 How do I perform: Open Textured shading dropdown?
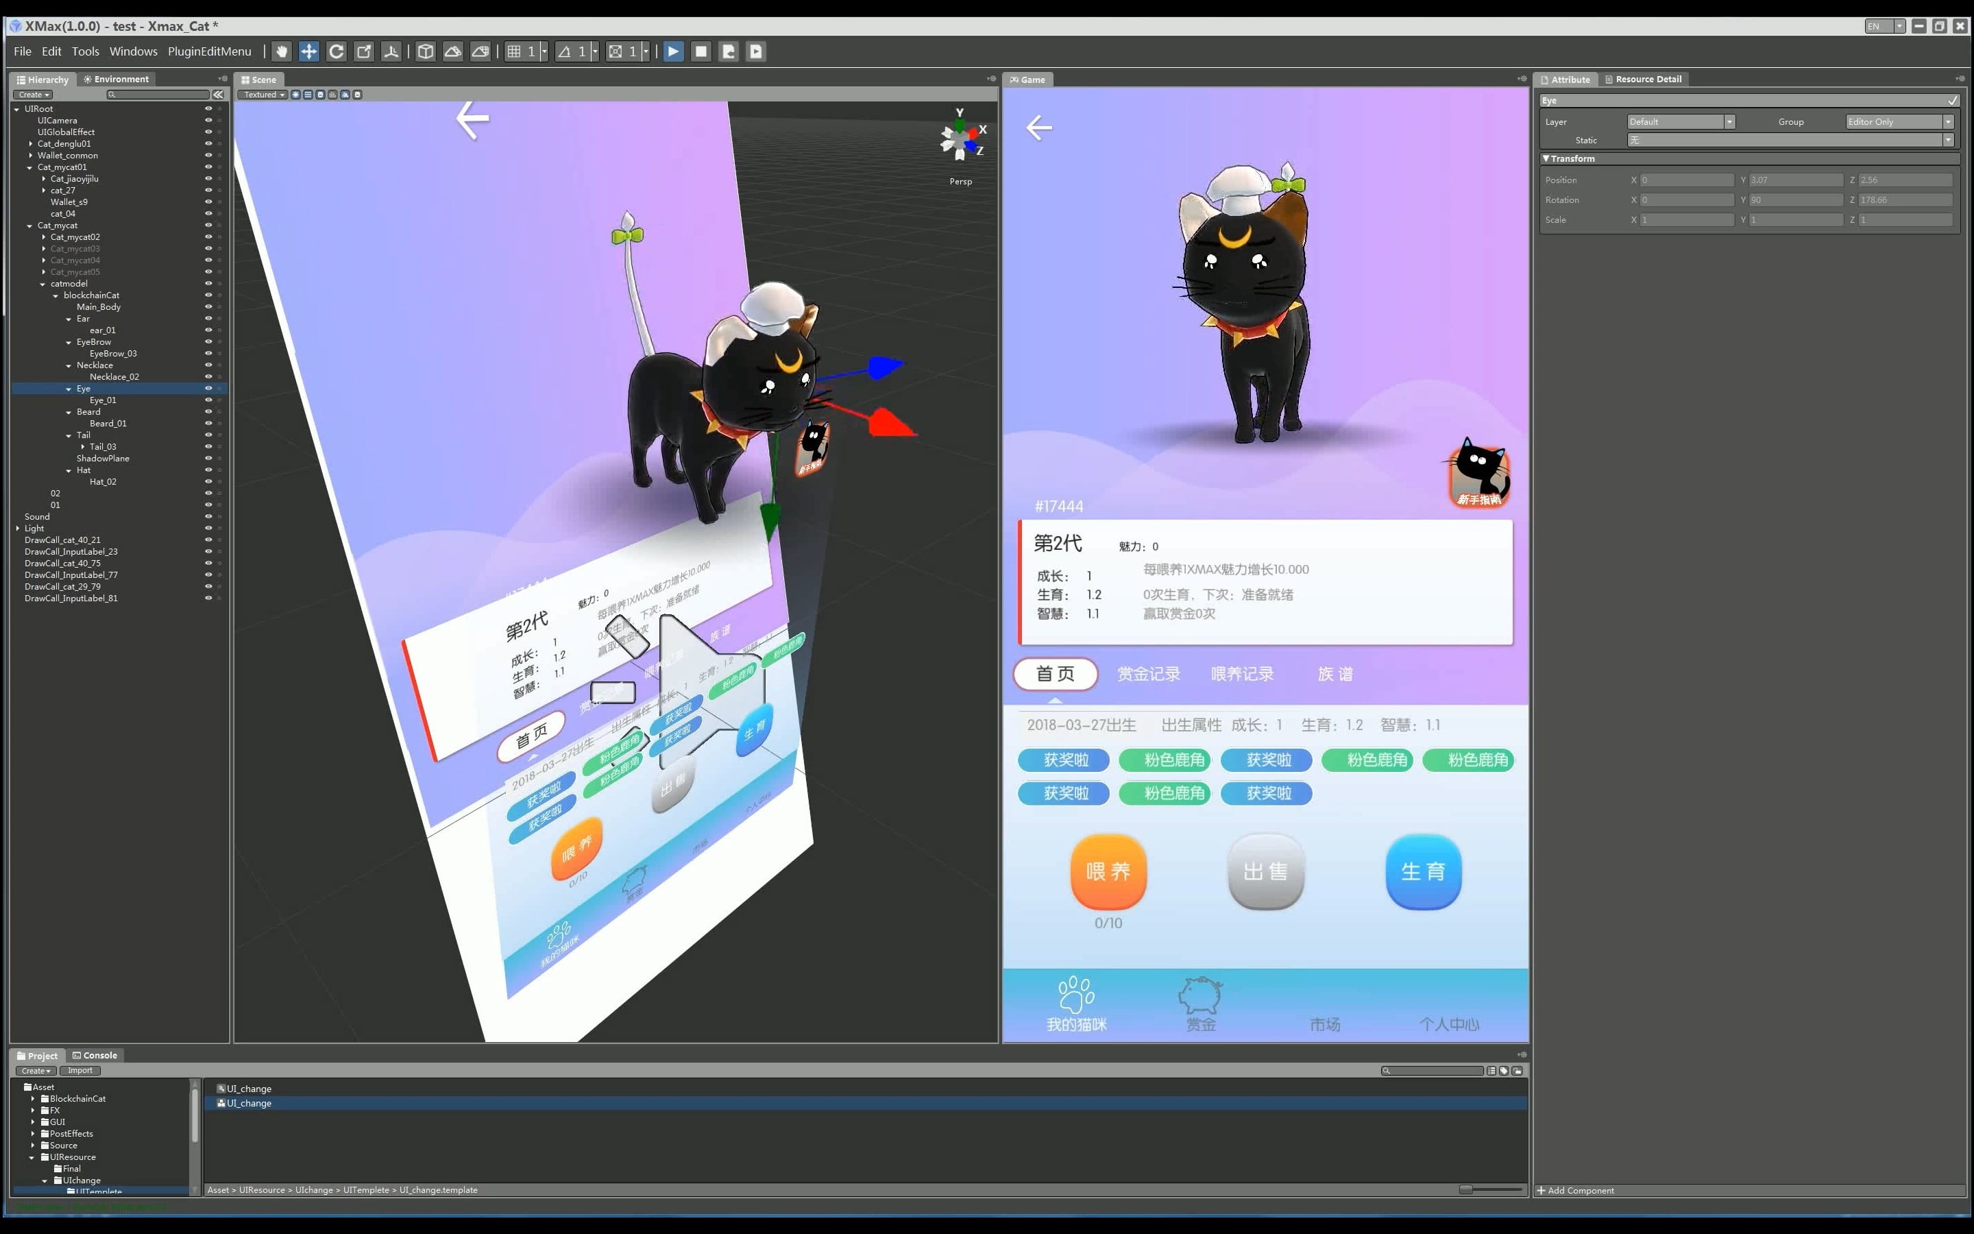[x=263, y=95]
